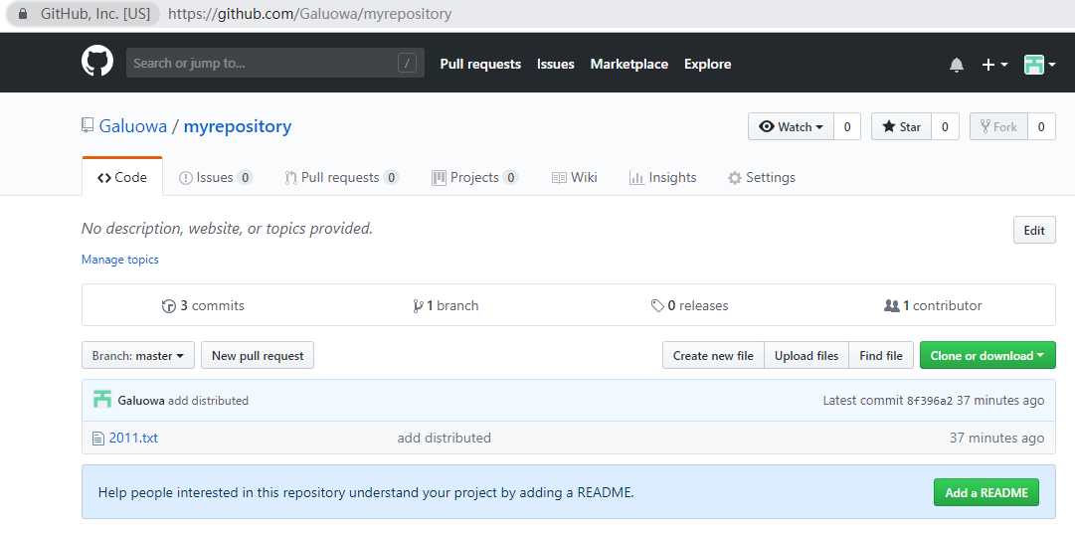Click Upload files button
Image resolution: width=1075 pixels, height=533 pixels.
click(x=806, y=355)
